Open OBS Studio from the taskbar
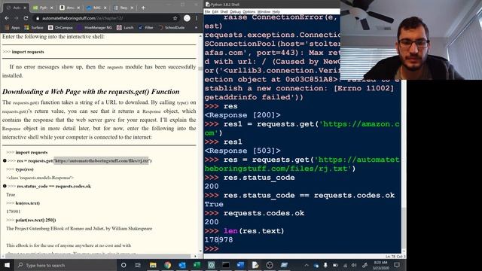482x271 pixels. pos(270,265)
